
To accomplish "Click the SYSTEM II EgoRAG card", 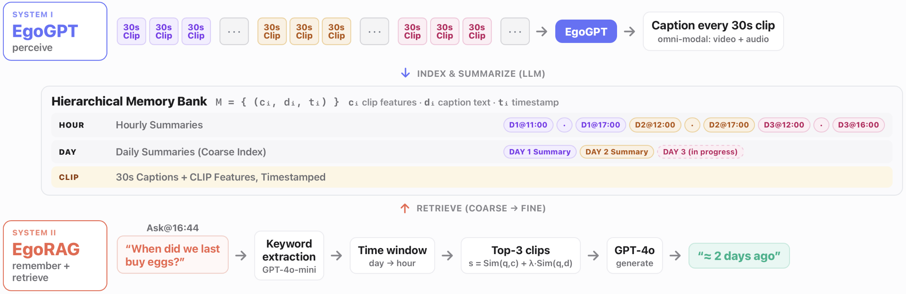I will pos(55,256).
